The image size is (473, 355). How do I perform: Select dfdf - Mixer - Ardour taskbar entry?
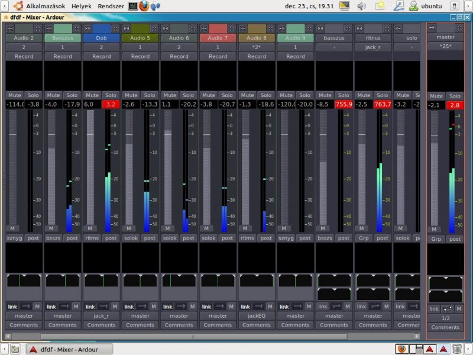(69, 349)
